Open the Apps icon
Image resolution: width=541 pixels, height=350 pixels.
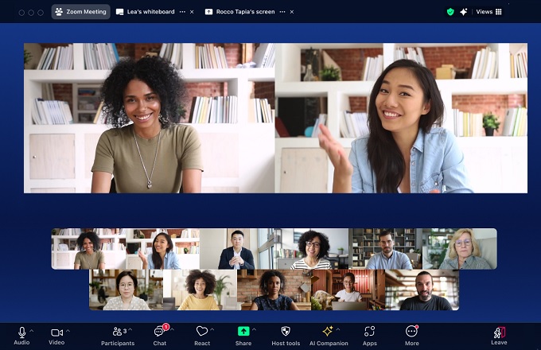tap(369, 332)
